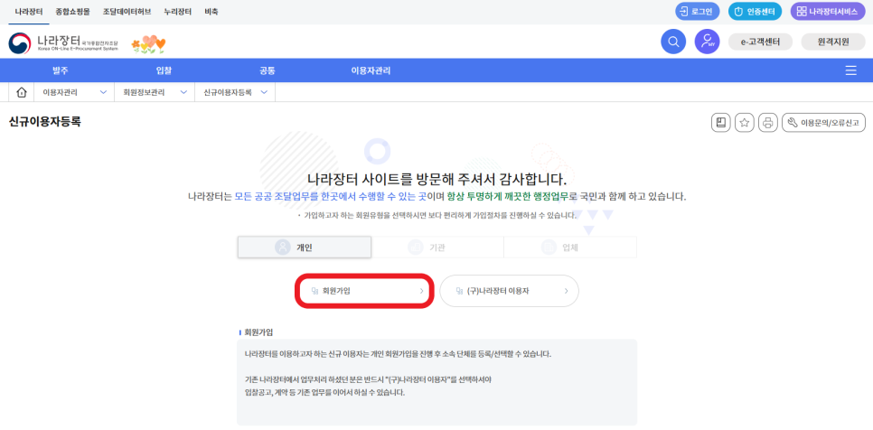Switch to 종합쇼핑몰 top tab
This screenshot has width=873, height=430.
coord(72,12)
